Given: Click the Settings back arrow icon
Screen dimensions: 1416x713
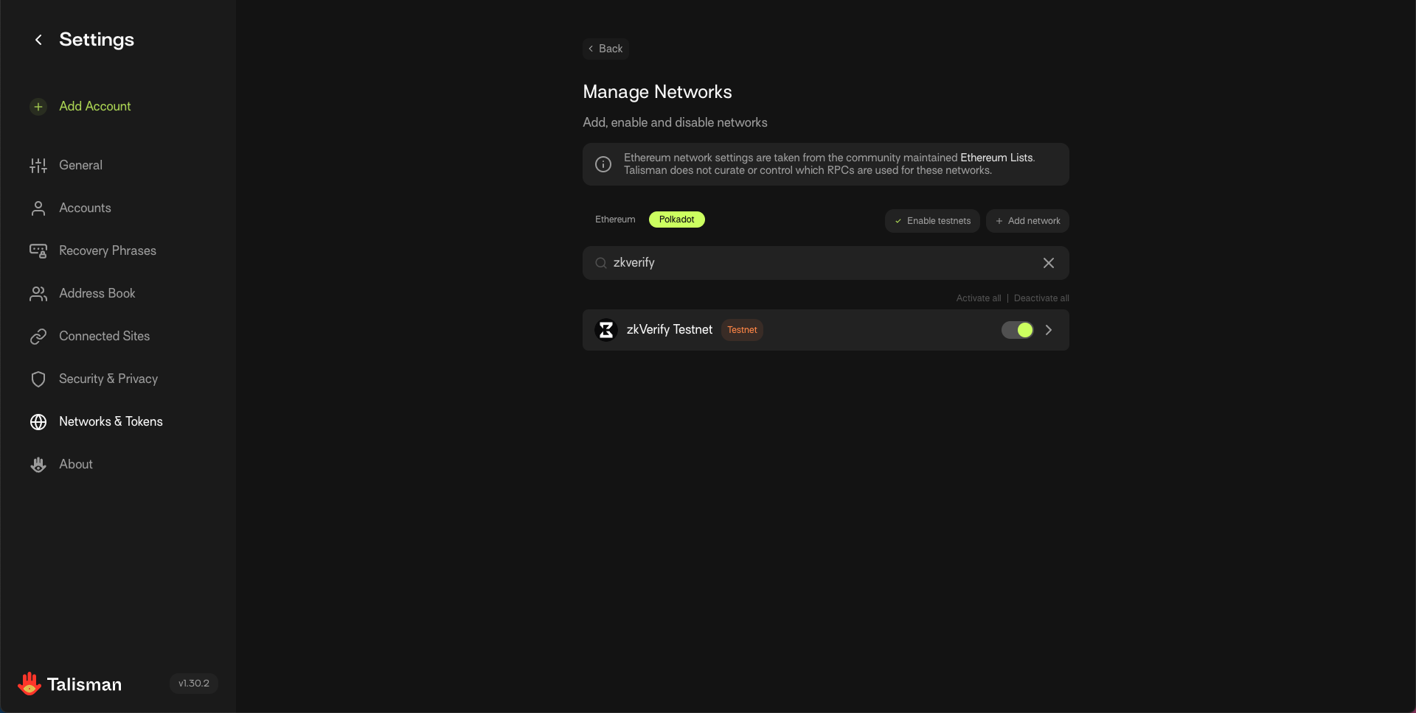Looking at the screenshot, I should pos(38,40).
